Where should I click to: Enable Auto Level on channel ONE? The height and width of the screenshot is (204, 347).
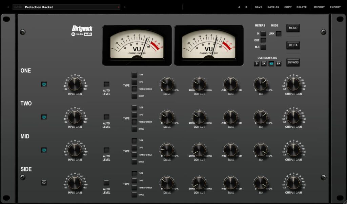point(106,84)
